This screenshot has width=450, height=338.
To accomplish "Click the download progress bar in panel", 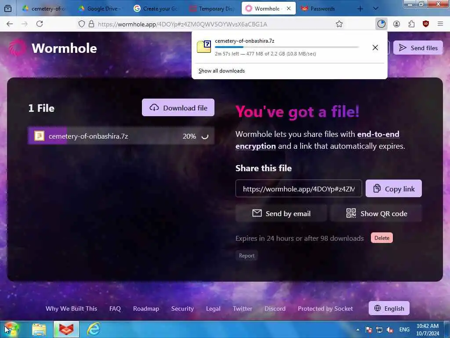I will pos(287,47).
